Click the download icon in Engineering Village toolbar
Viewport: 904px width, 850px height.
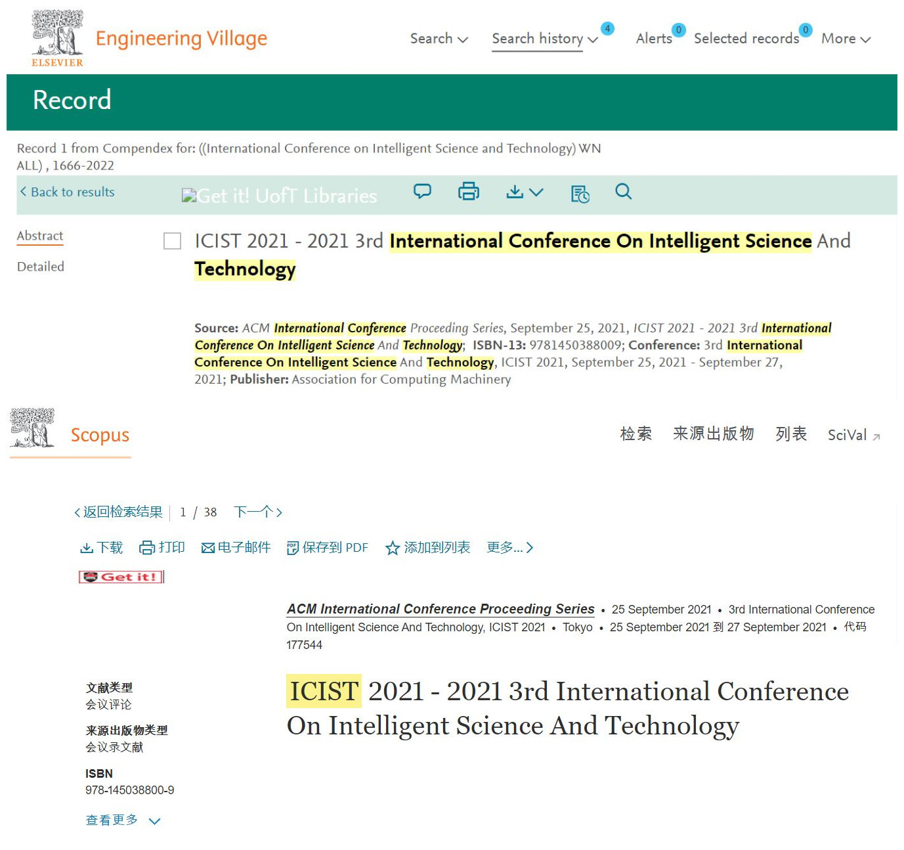click(515, 191)
